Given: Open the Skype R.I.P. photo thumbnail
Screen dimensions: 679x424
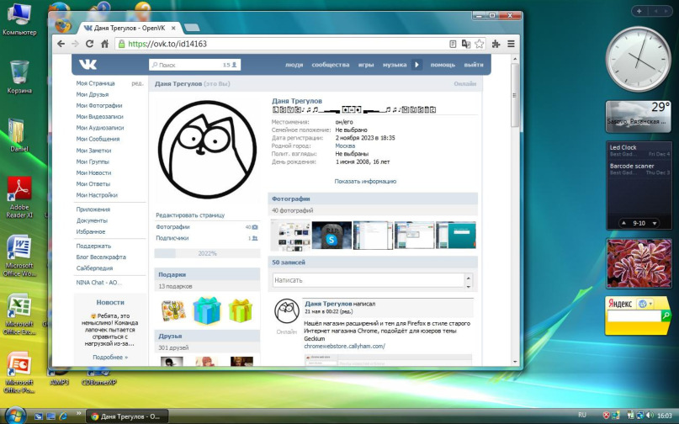Looking at the screenshot, I should [x=332, y=235].
